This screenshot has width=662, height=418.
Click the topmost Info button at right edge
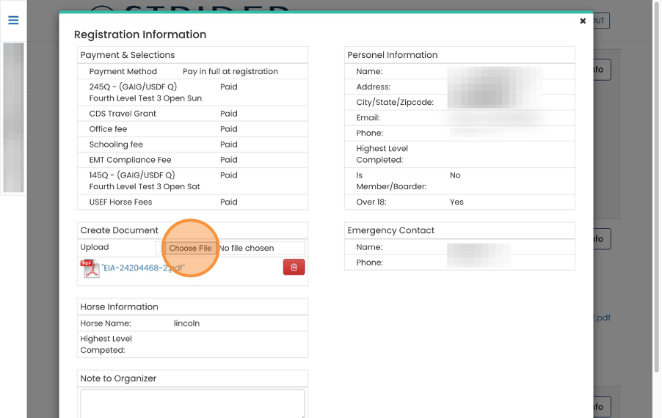tap(601, 70)
